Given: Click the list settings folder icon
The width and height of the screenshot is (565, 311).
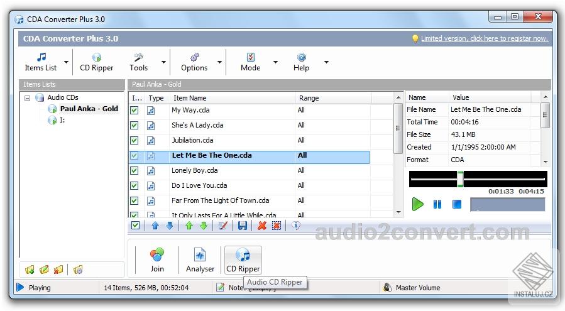Looking at the screenshot, I should [x=78, y=270].
